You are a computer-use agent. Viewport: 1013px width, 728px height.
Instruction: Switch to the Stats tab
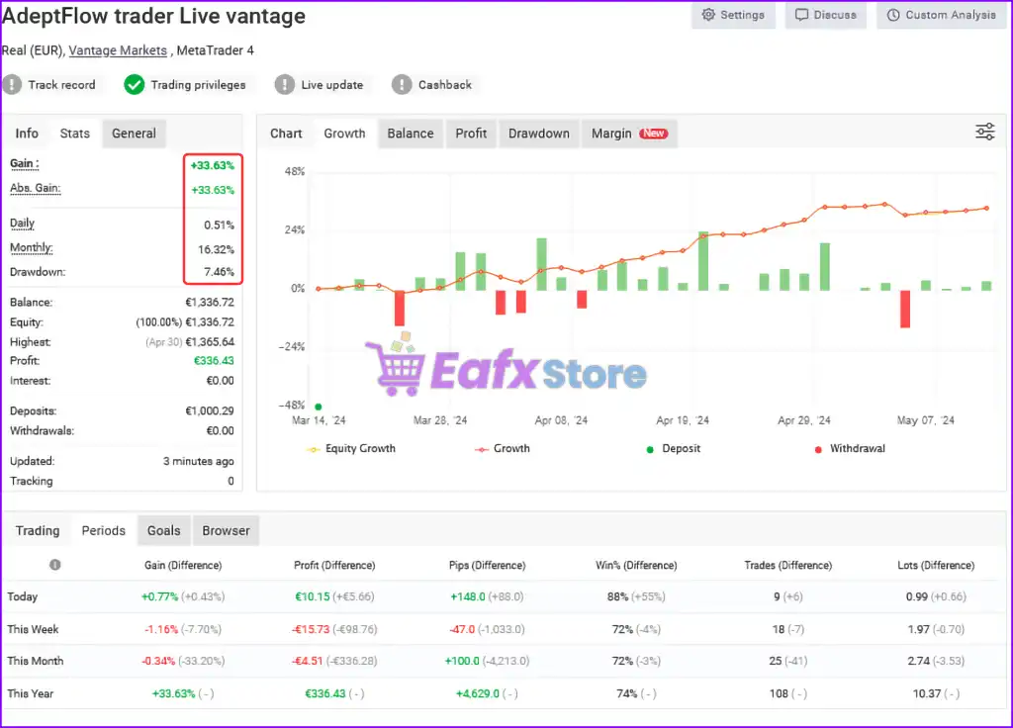75,134
